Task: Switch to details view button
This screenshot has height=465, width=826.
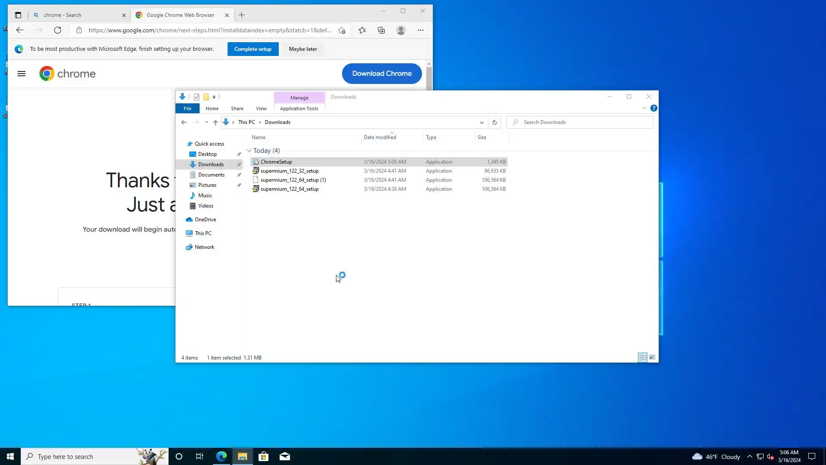Action: coord(643,357)
